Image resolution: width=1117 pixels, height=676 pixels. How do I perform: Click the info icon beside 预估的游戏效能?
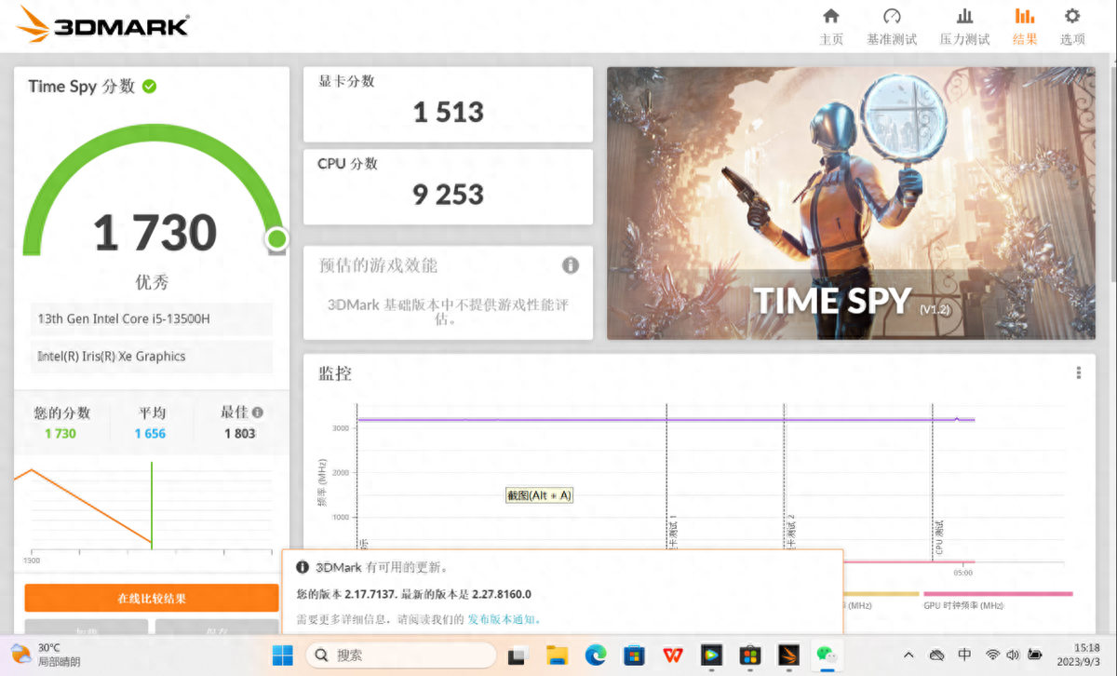pyautogui.click(x=571, y=265)
